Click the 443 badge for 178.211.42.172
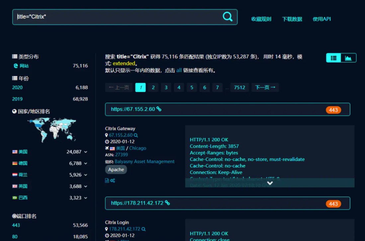 pos(333,204)
